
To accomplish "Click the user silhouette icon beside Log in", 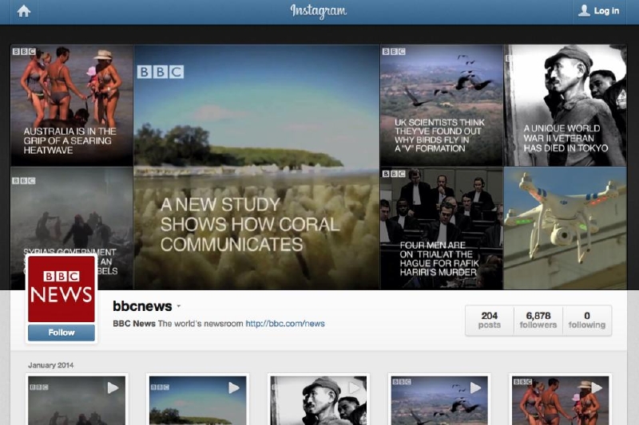I will (584, 10).
